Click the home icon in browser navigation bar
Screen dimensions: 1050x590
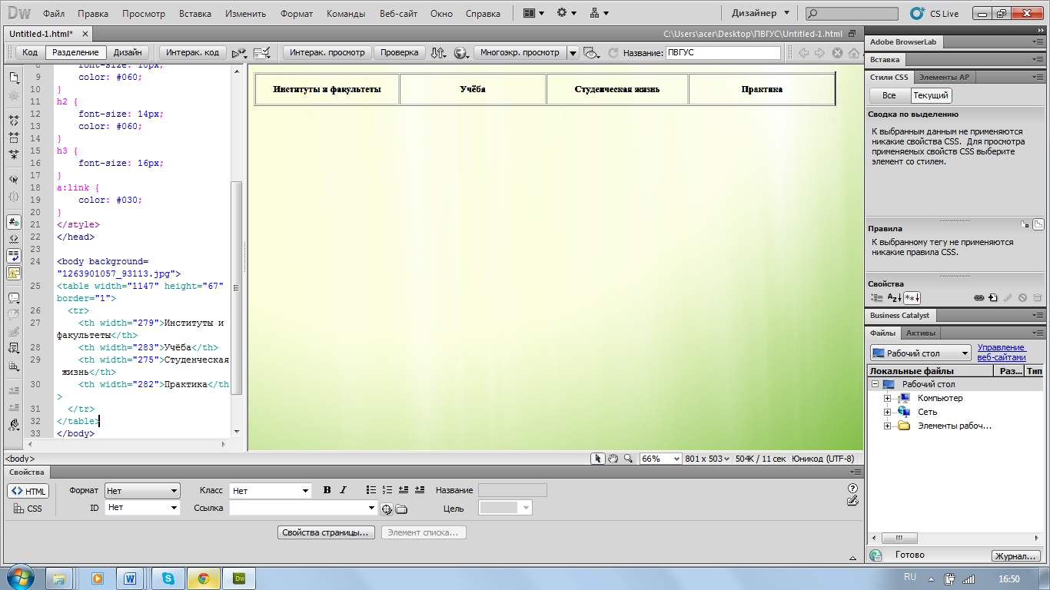pos(854,53)
